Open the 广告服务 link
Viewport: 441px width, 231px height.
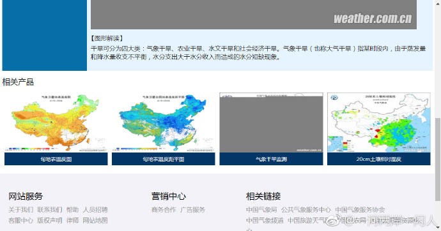point(193,210)
